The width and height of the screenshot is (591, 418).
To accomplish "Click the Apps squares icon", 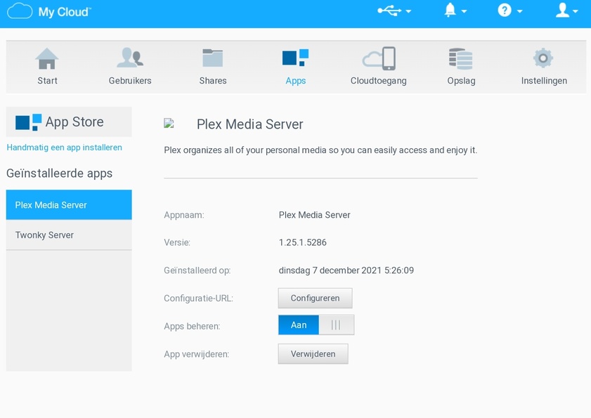I will (x=295, y=58).
